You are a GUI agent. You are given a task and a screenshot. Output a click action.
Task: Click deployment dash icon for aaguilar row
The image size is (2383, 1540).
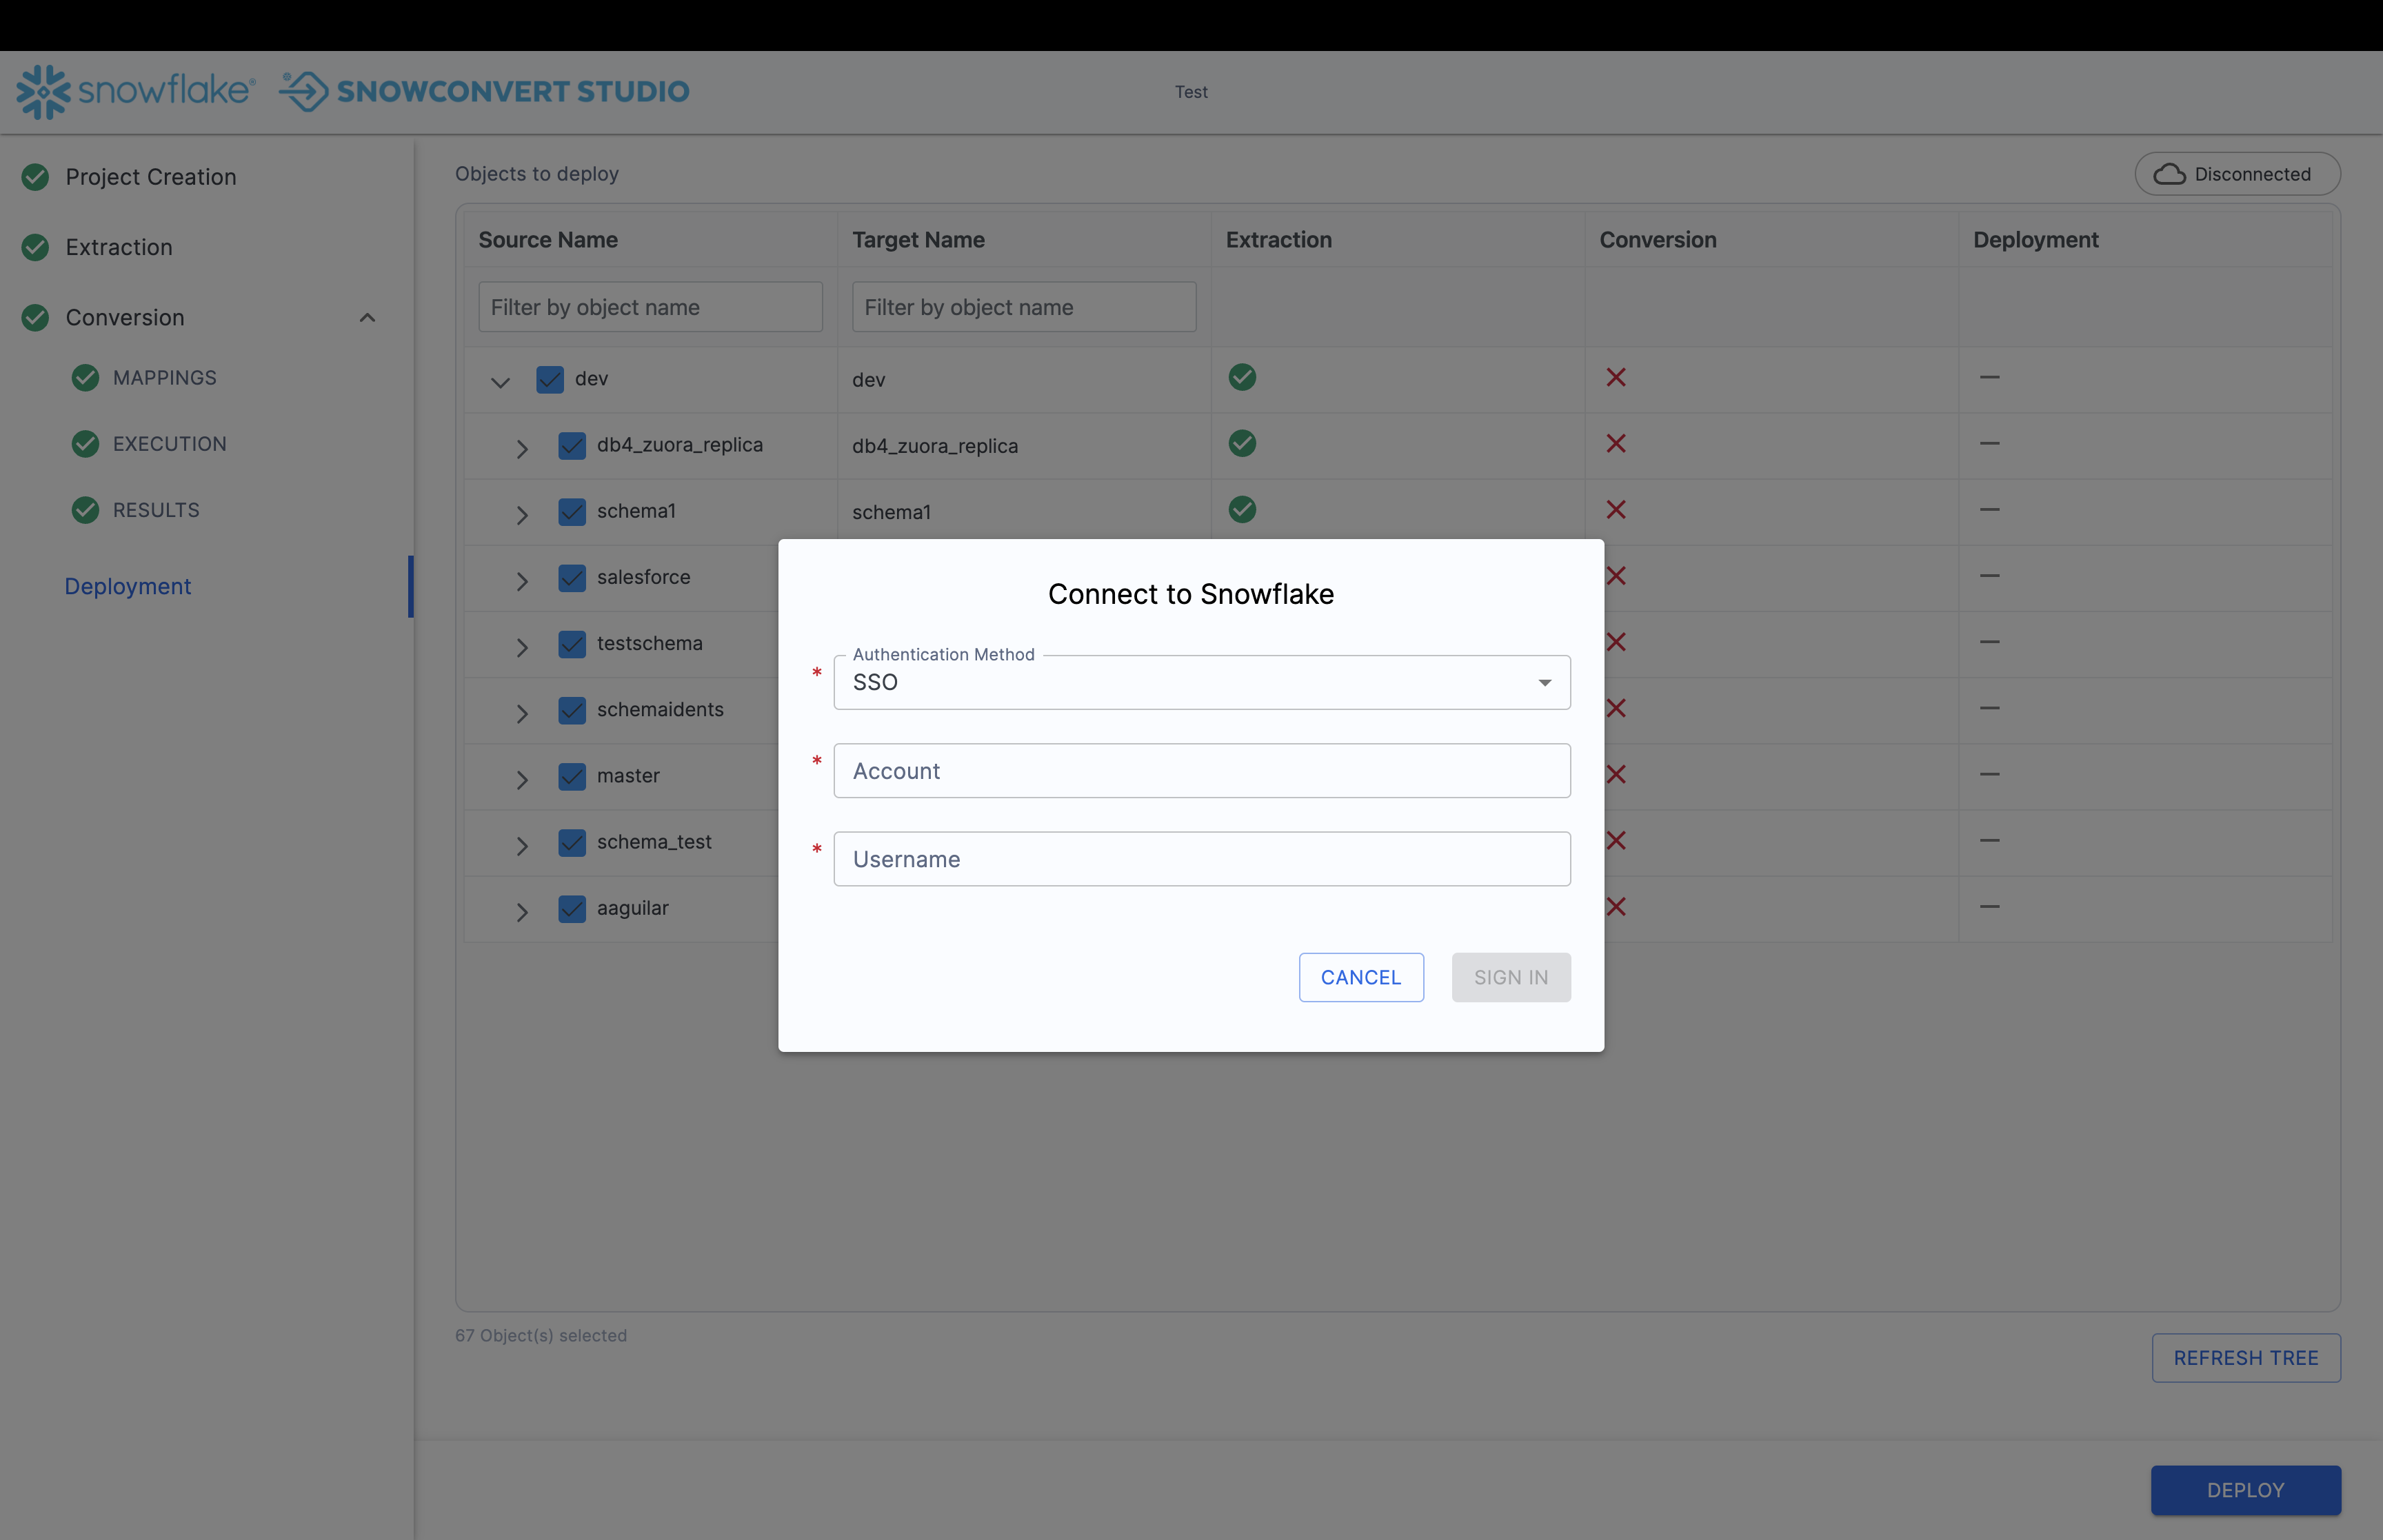click(1990, 907)
